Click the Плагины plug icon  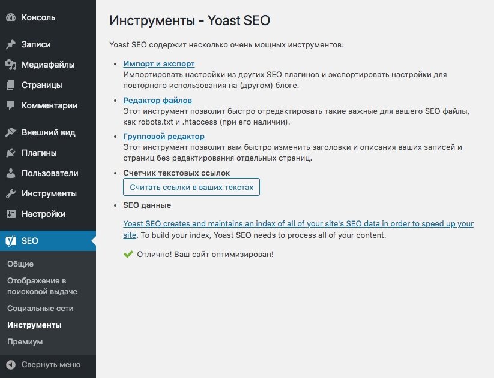(11, 153)
